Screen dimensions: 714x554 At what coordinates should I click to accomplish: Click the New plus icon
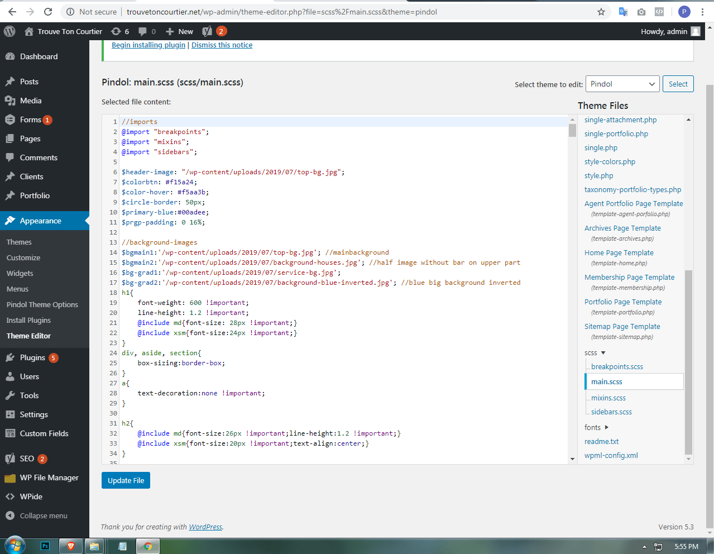coord(170,31)
